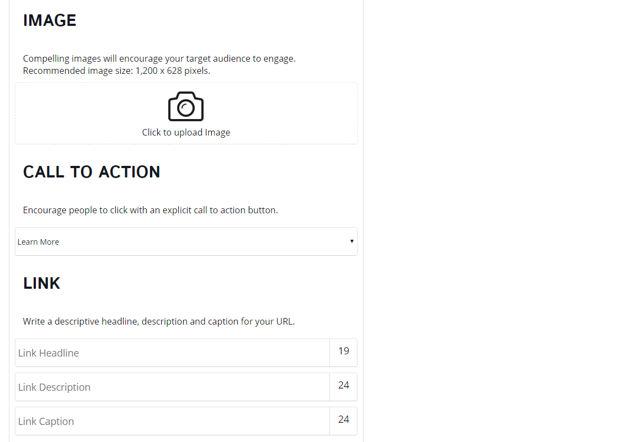619x442 pixels.
Task: Focus the Link Headline input field
Action: coord(172,353)
